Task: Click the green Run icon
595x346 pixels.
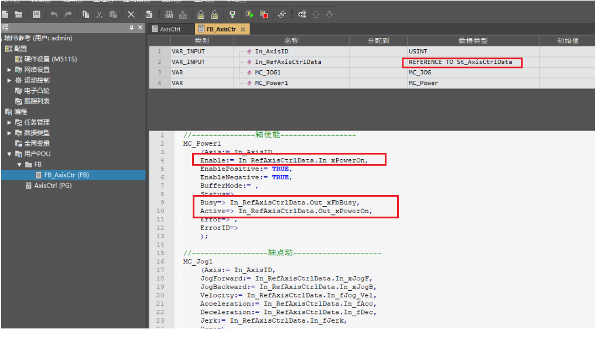Action: click(x=249, y=14)
